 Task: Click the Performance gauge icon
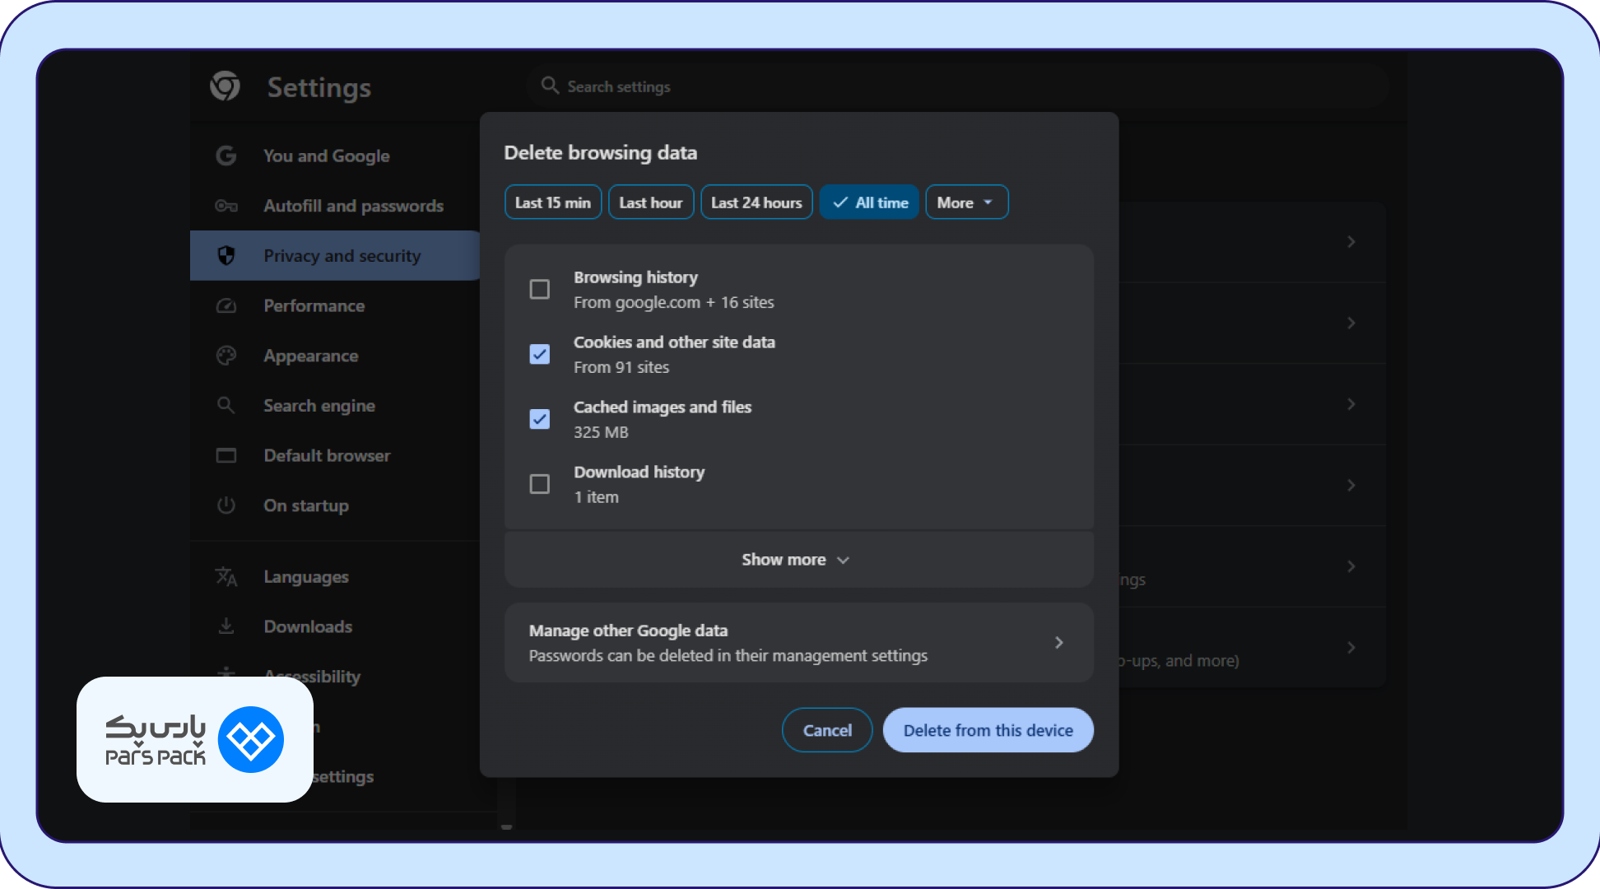click(226, 305)
